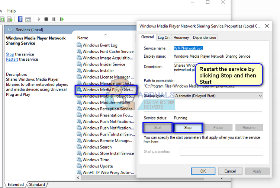
Task: Click gear icon beside Windows Image Acquisition
Action: click(x=79, y=58)
